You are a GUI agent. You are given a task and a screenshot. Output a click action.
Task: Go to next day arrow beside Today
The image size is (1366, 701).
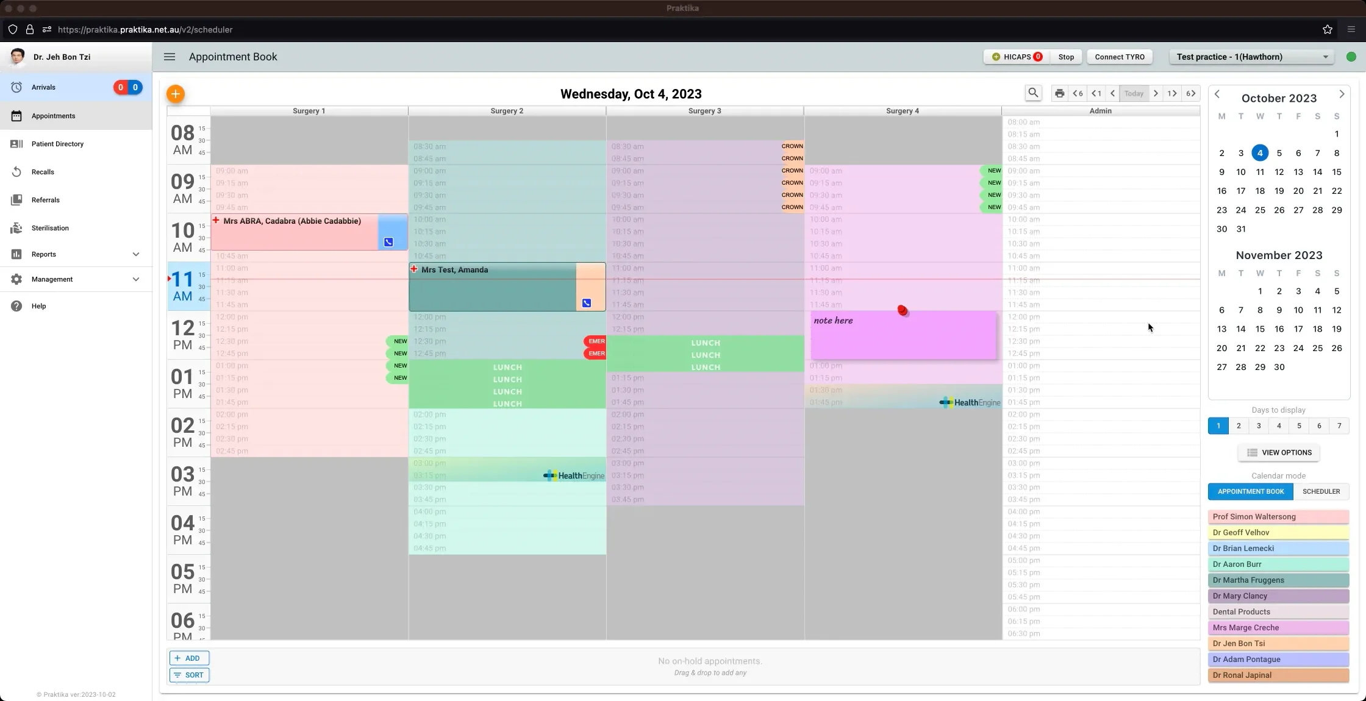pos(1156,93)
